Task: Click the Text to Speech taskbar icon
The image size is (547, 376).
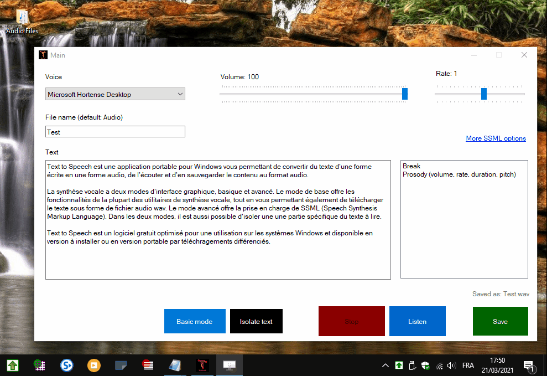Action: [202, 365]
